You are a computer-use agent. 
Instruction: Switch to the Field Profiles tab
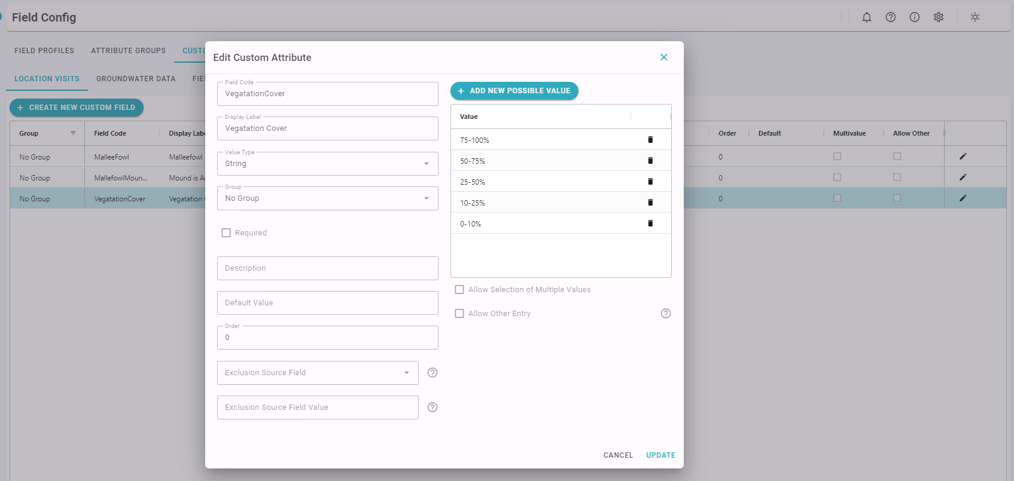44,51
